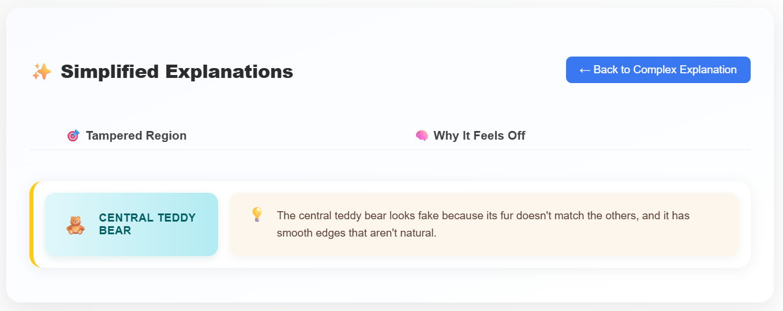Click the divider line under the column headers
This screenshot has height=311, width=783.
click(x=390, y=150)
